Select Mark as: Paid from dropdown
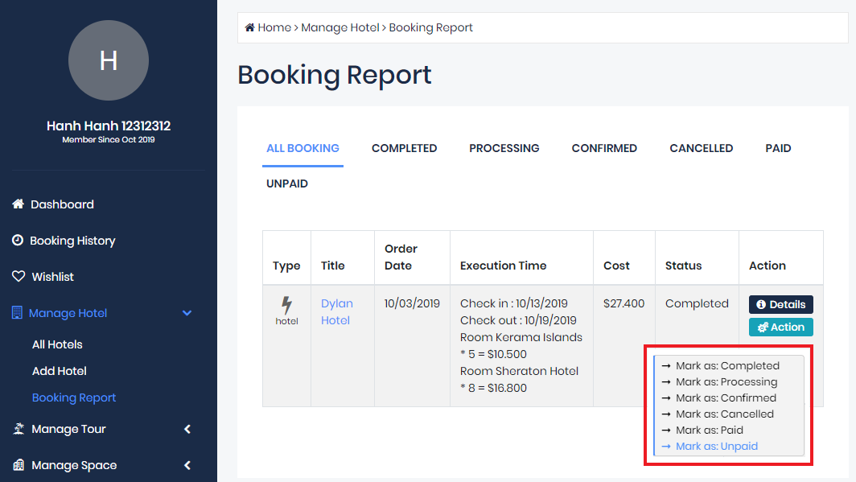The width and height of the screenshot is (856, 482). tap(710, 430)
